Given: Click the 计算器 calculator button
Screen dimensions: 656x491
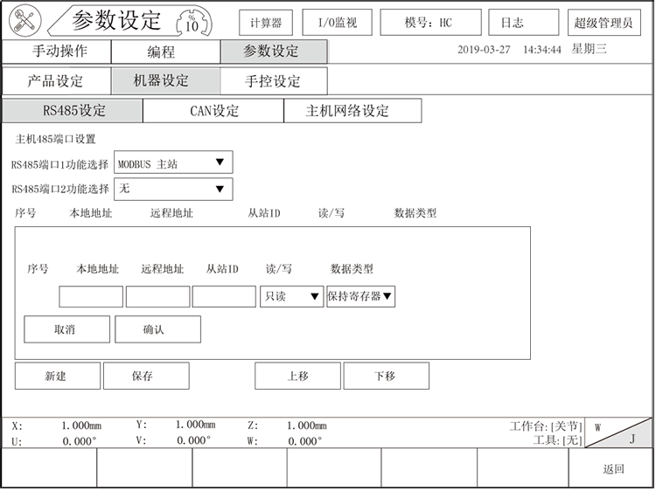Looking at the screenshot, I should coord(265,23).
